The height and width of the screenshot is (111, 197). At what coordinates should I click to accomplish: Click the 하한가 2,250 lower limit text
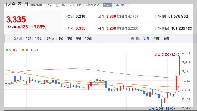pyautogui.click(x=128, y=28)
